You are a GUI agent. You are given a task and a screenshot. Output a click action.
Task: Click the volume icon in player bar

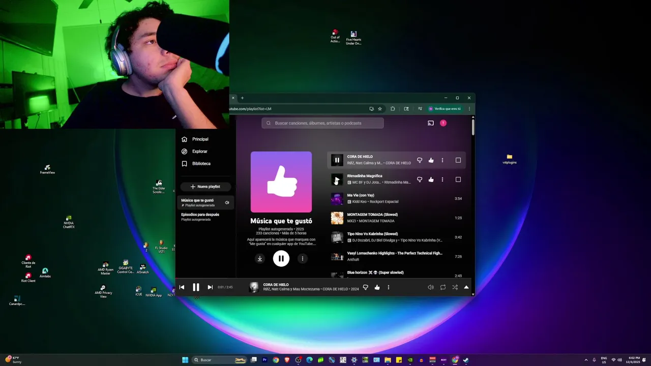coord(431,287)
